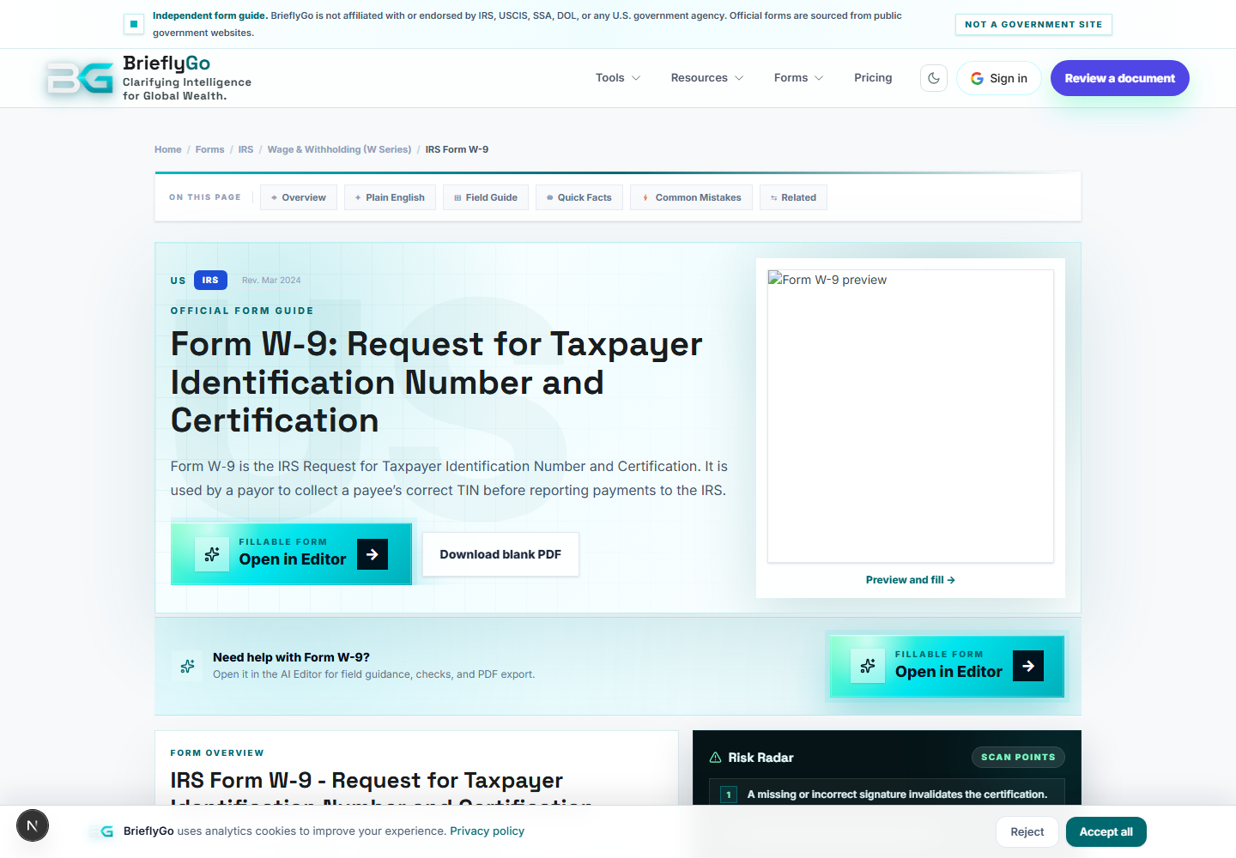Click the Risk Radar warning triangle icon
This screenshot has width=1236, height=858.
tap(715, 758)
